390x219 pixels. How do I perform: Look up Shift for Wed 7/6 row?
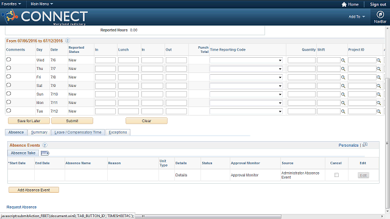click(343, 60)
